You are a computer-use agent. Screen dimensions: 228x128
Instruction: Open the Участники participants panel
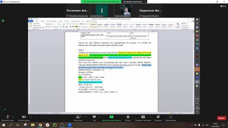[78, 118]
